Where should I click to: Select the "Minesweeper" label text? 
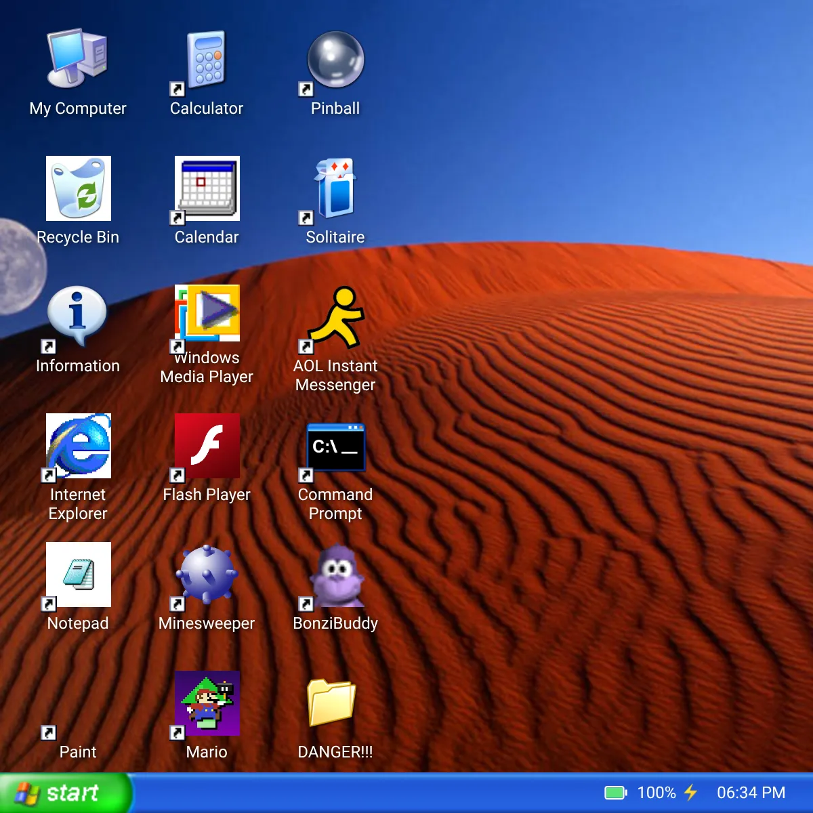(207, 623)
